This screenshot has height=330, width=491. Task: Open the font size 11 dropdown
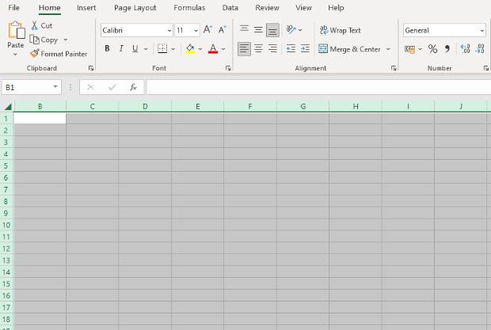pyautogui.click(x=196, y=31)
